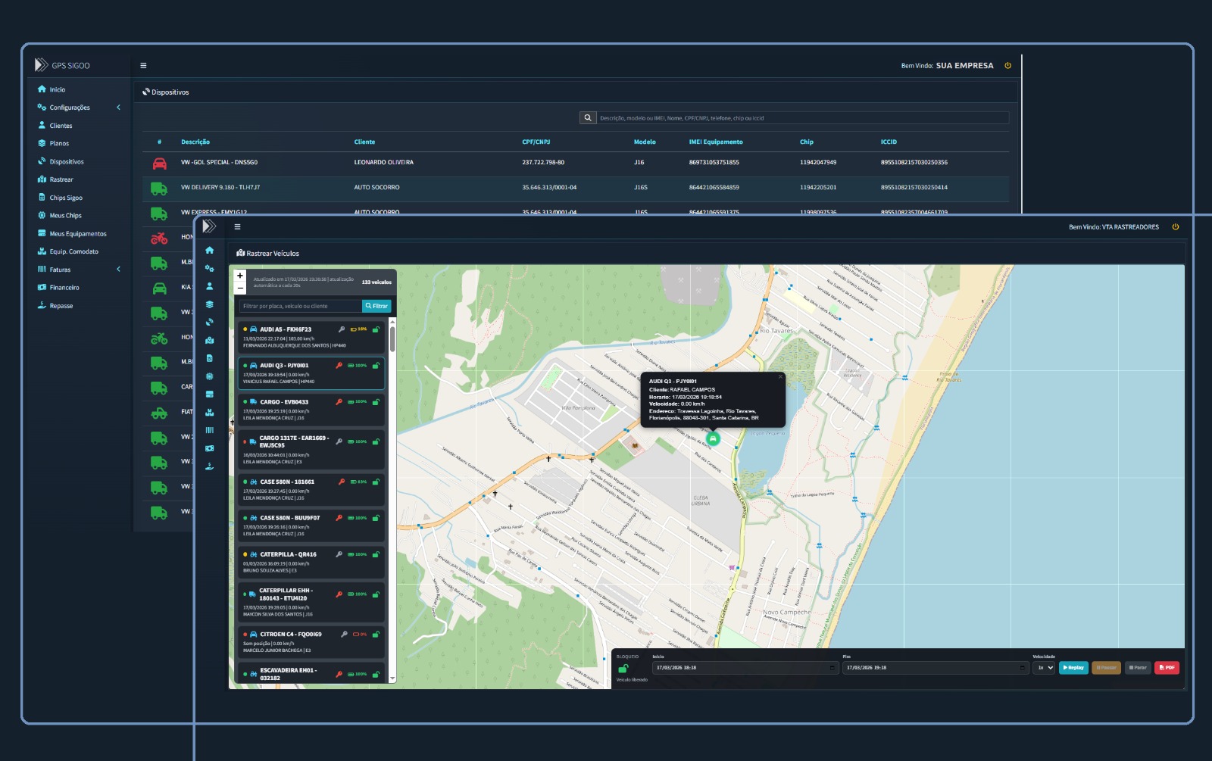Click satellite Dispositivos icon in front sidebar
1212x761 pixels.
tap(210, 323)
